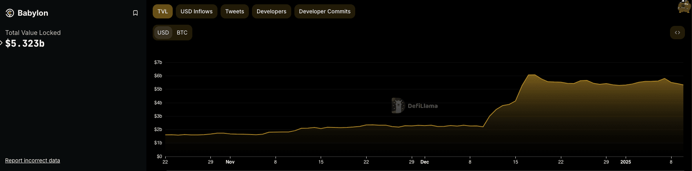692x171 pixels.
Task: Bookmark the Babylon protocol
Action: pyautogui.click(x=135, y=13)
